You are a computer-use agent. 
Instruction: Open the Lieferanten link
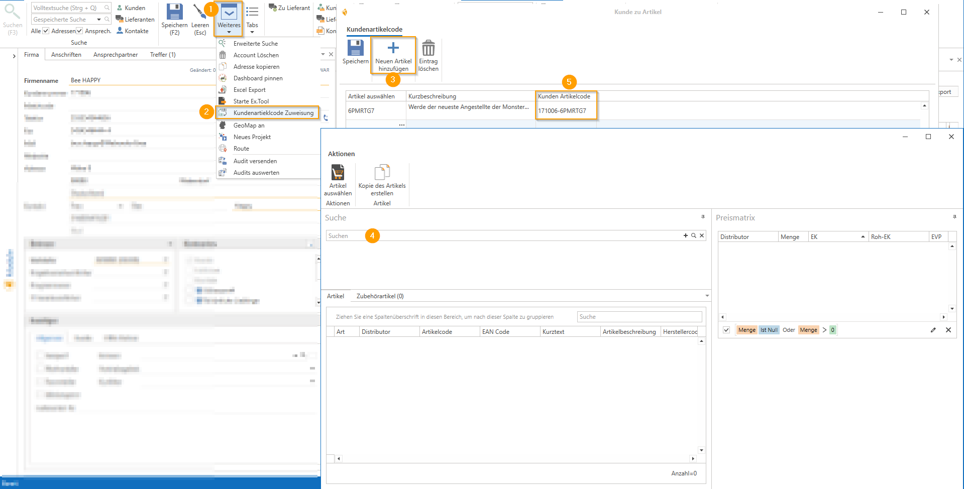point(135,20)
